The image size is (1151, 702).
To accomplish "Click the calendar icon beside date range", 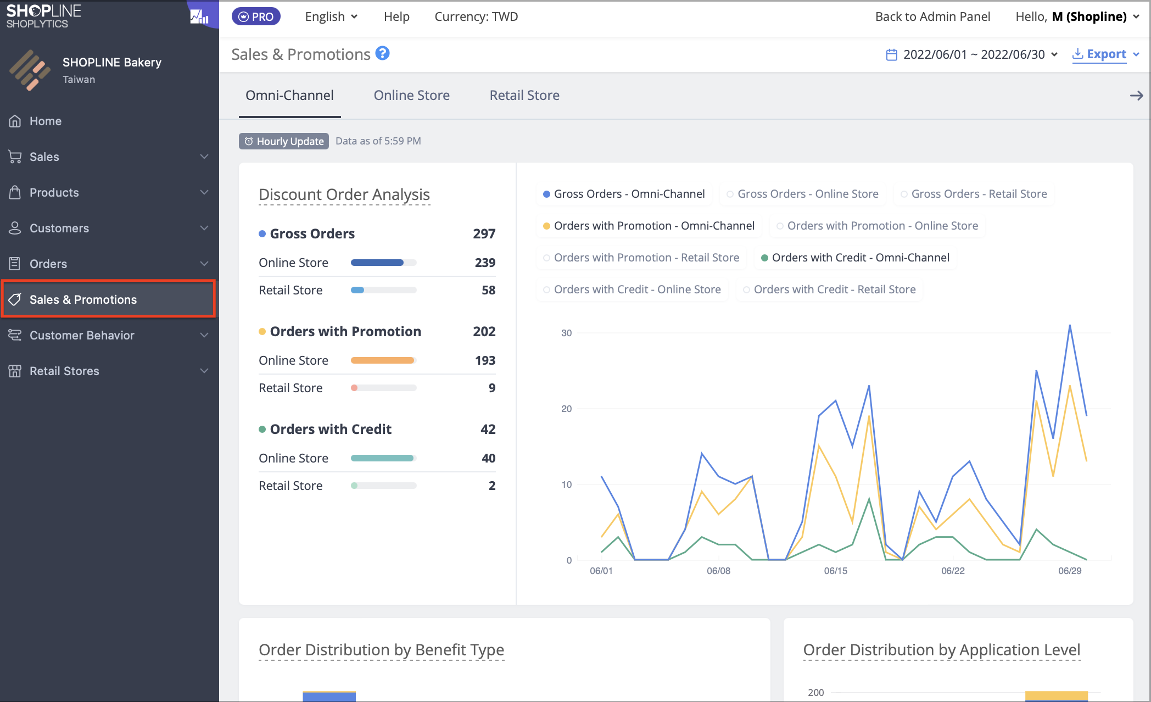I will [x=892, y=54].
